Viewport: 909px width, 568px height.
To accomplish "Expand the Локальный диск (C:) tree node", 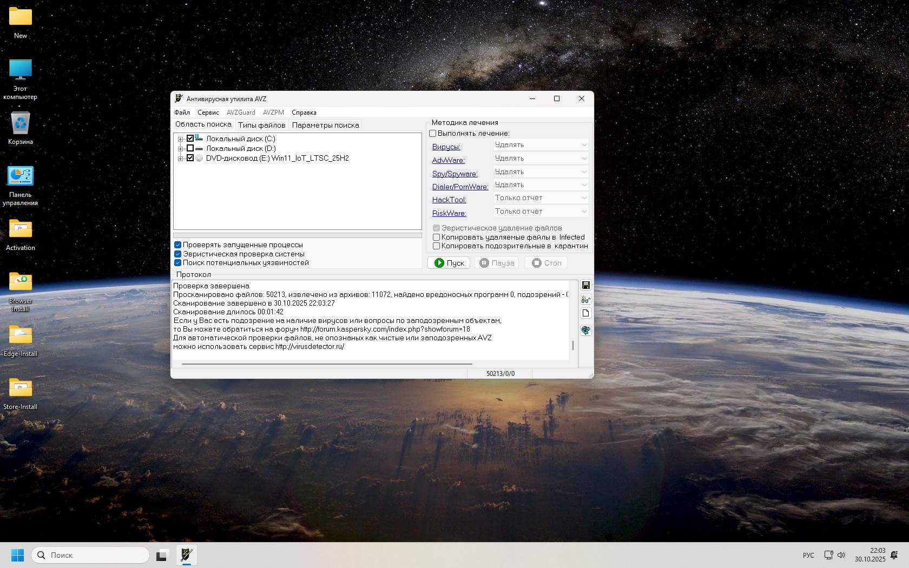I will click(180, 139).
